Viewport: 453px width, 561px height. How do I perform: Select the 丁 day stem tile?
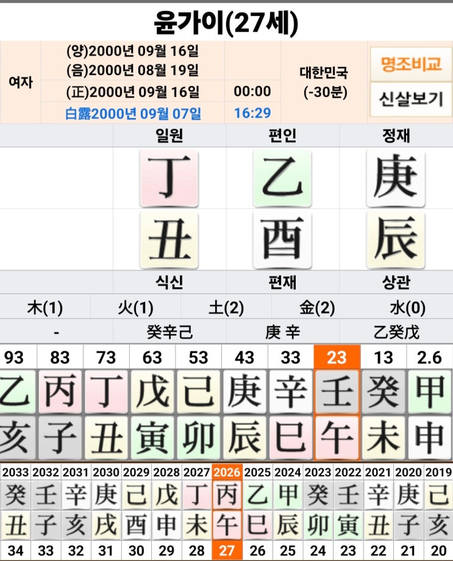[169, 178]
